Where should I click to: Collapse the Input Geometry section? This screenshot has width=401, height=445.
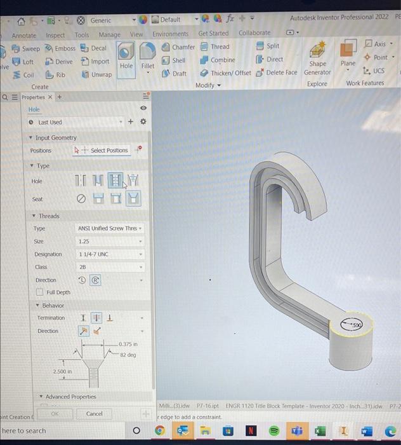pos(30,138)
